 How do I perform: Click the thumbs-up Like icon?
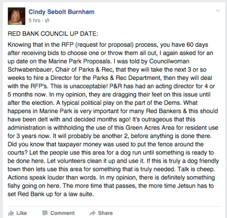pyautogui.click(x=11, y=213)
